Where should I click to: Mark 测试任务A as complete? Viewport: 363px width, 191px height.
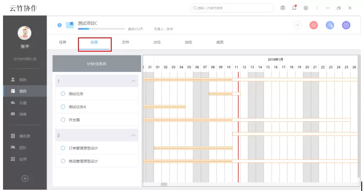click(63, 107)
